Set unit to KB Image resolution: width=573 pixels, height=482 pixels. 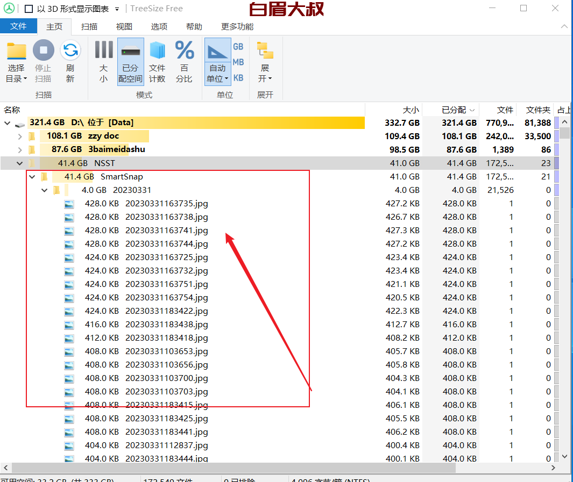(x=238, y=78)
